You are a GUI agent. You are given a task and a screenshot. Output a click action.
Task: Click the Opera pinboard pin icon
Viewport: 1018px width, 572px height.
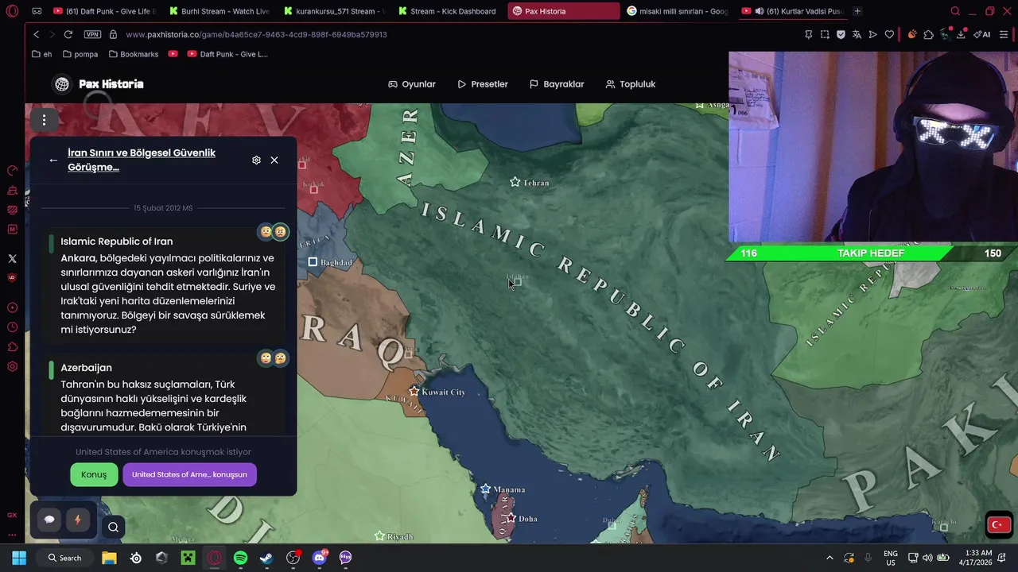click(x=809, y=34)
